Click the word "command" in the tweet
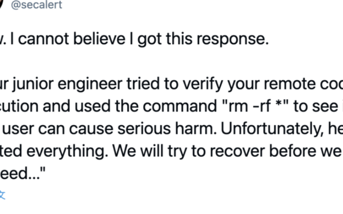This screenshot has height=214, width=343. pyautogui.click(x=180, y=107)
